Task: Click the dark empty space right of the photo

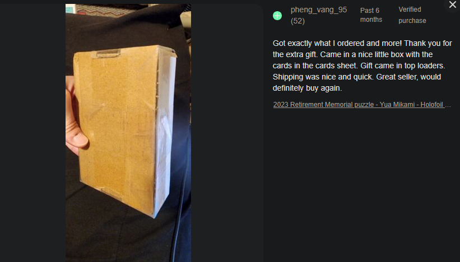Action: (226, 132)
